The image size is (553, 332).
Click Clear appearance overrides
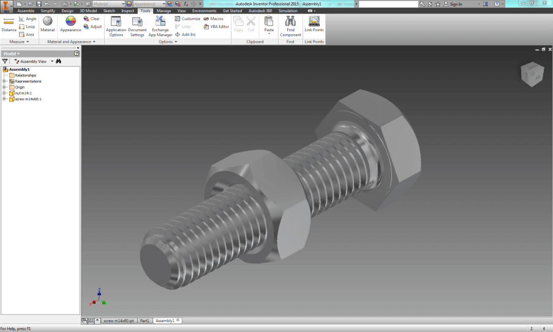click(92, 19)
